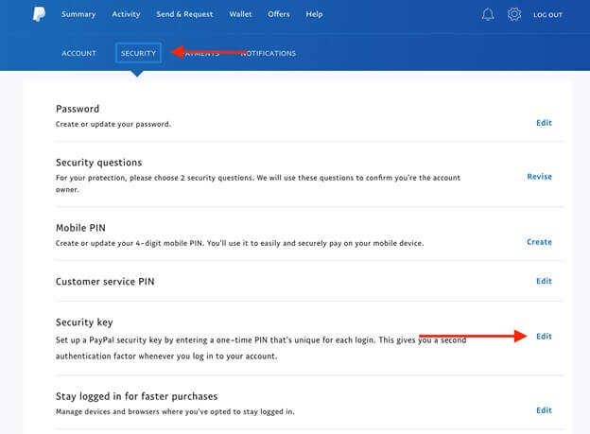
Task: Select the SECURITY tab
Action: [138, 53]
